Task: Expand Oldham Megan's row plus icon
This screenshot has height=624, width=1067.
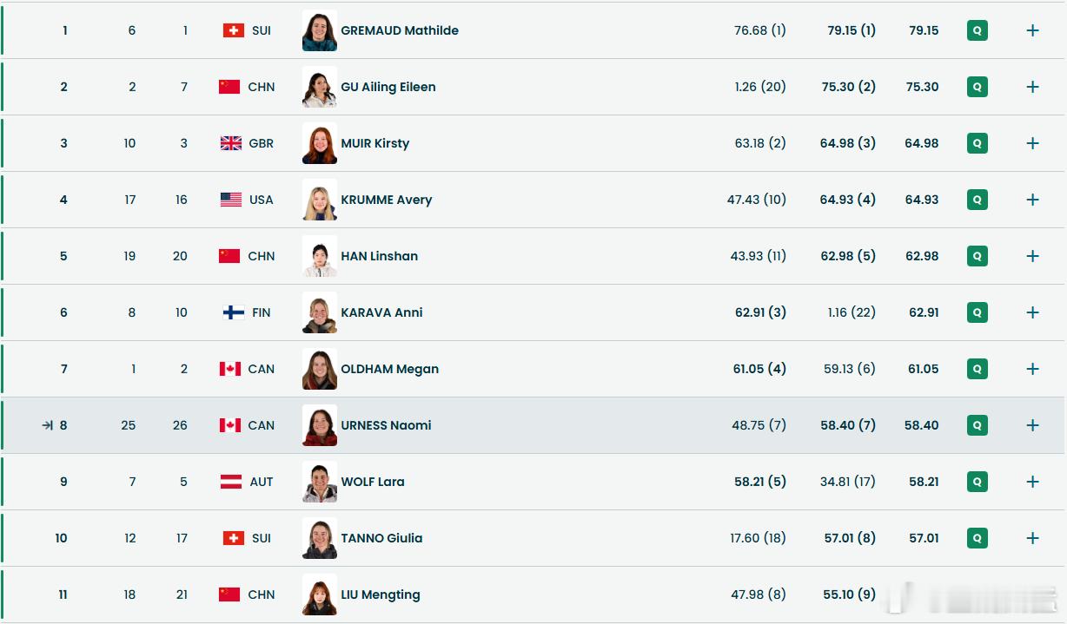Action: click(1032, 369)
